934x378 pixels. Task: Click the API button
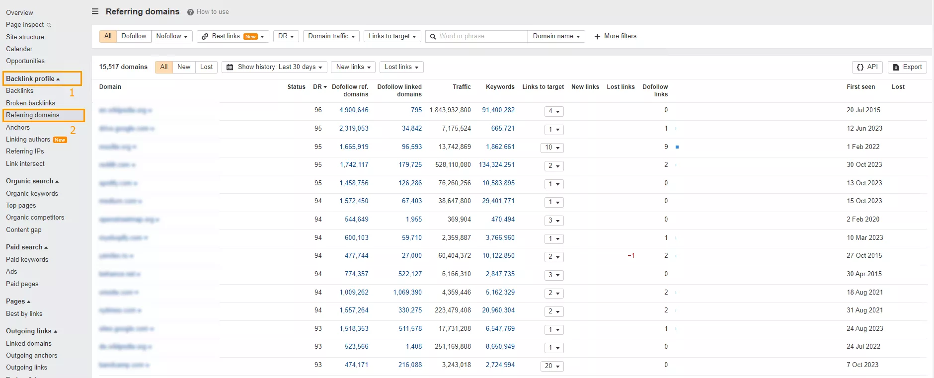867,67
